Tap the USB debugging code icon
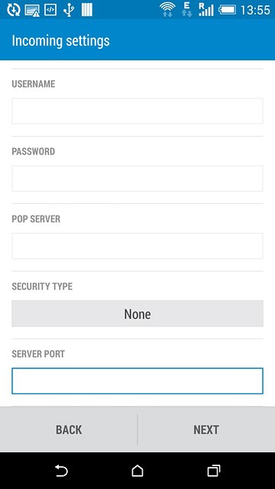This screenshot has width=275, height=489. click(x=50, y=10)
